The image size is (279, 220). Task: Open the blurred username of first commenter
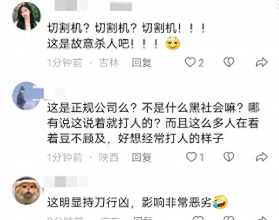pyautogui.click(x=93, y=7)
